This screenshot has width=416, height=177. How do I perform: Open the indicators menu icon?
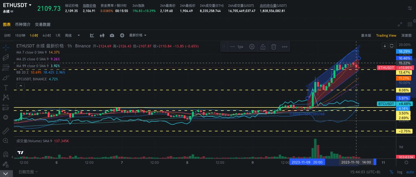pos(92,35)
